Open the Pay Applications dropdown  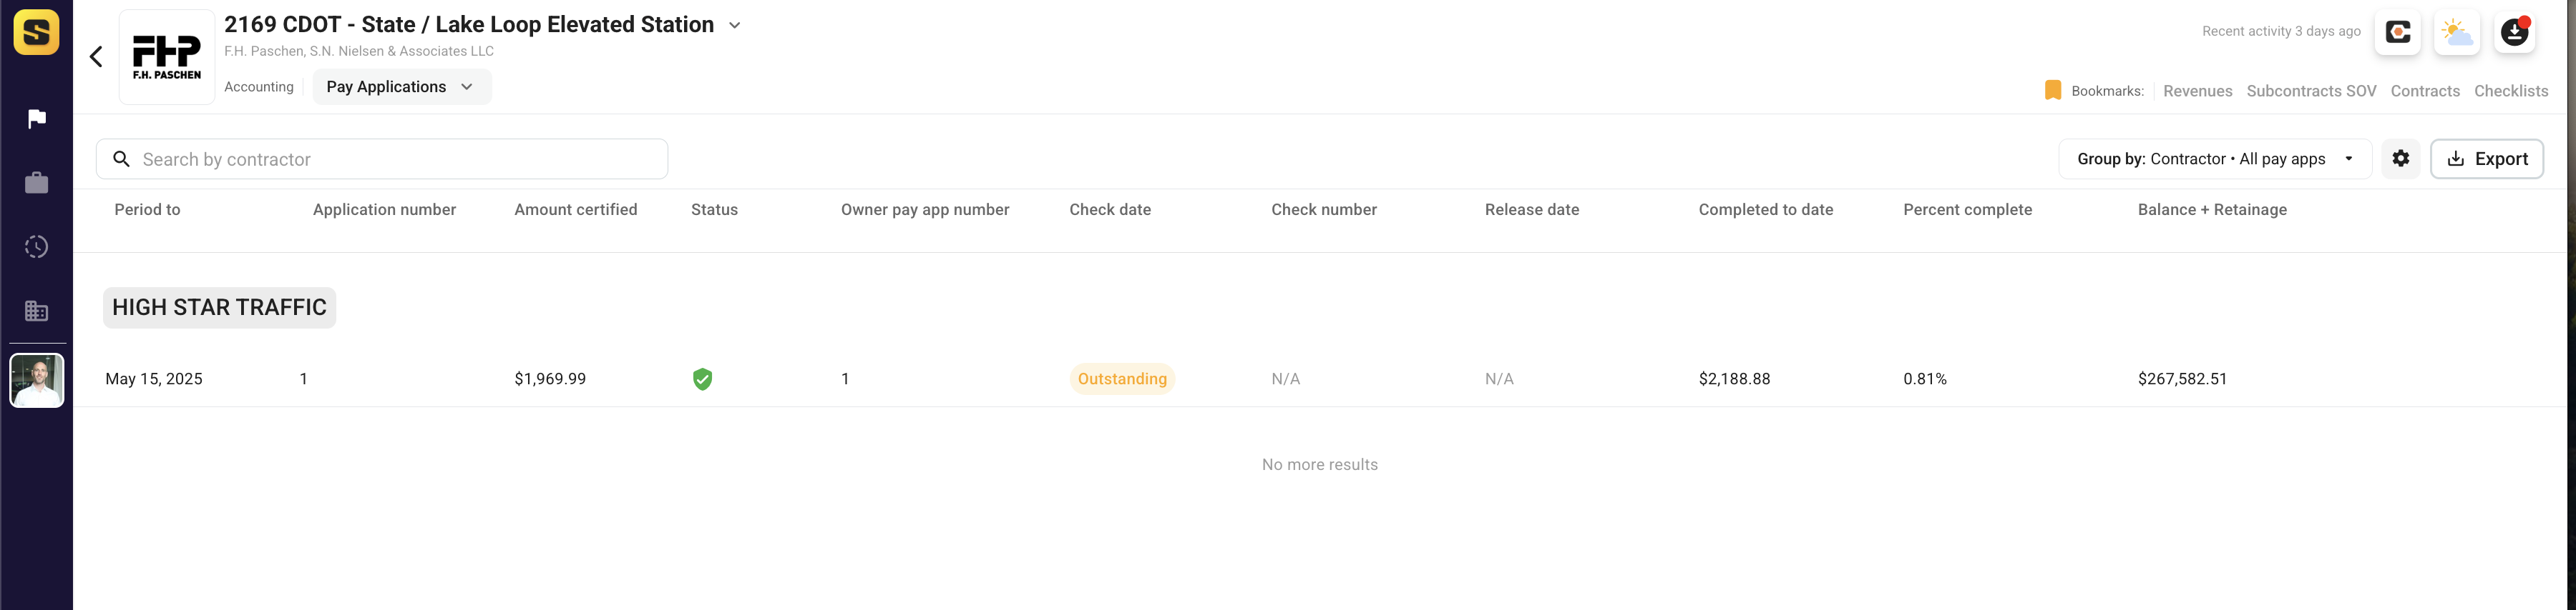(402, 87)
